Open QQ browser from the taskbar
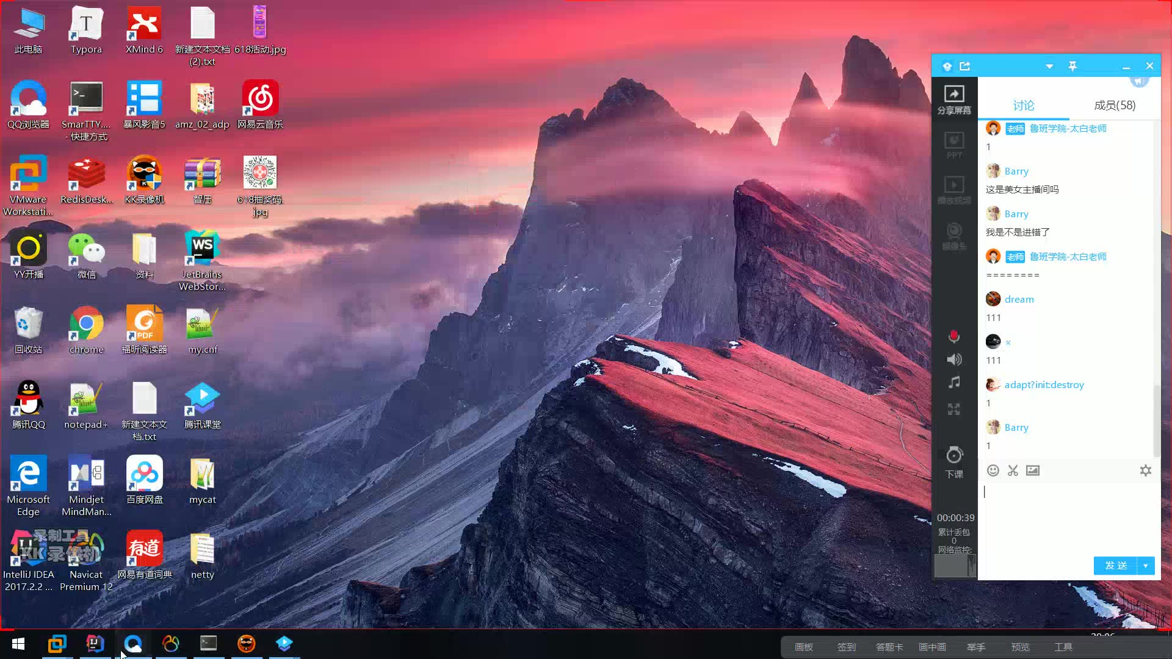The height and width of the screenshot is (659, 1172). click(133, 644)
